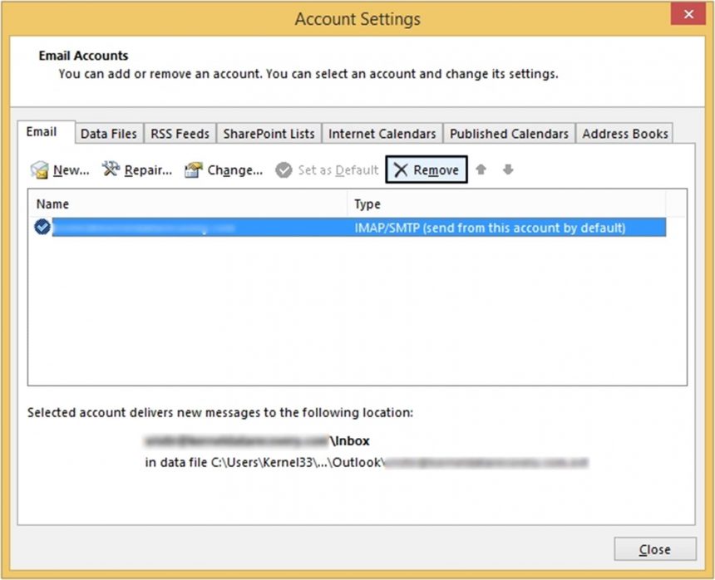Click the move account up arrow
This screenshot has height=580, width=715.
pyautogui.click(x=481, y=170)
